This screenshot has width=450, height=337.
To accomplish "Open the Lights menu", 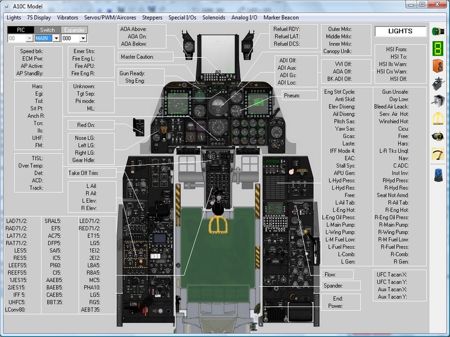I will (x=13, y=17).
